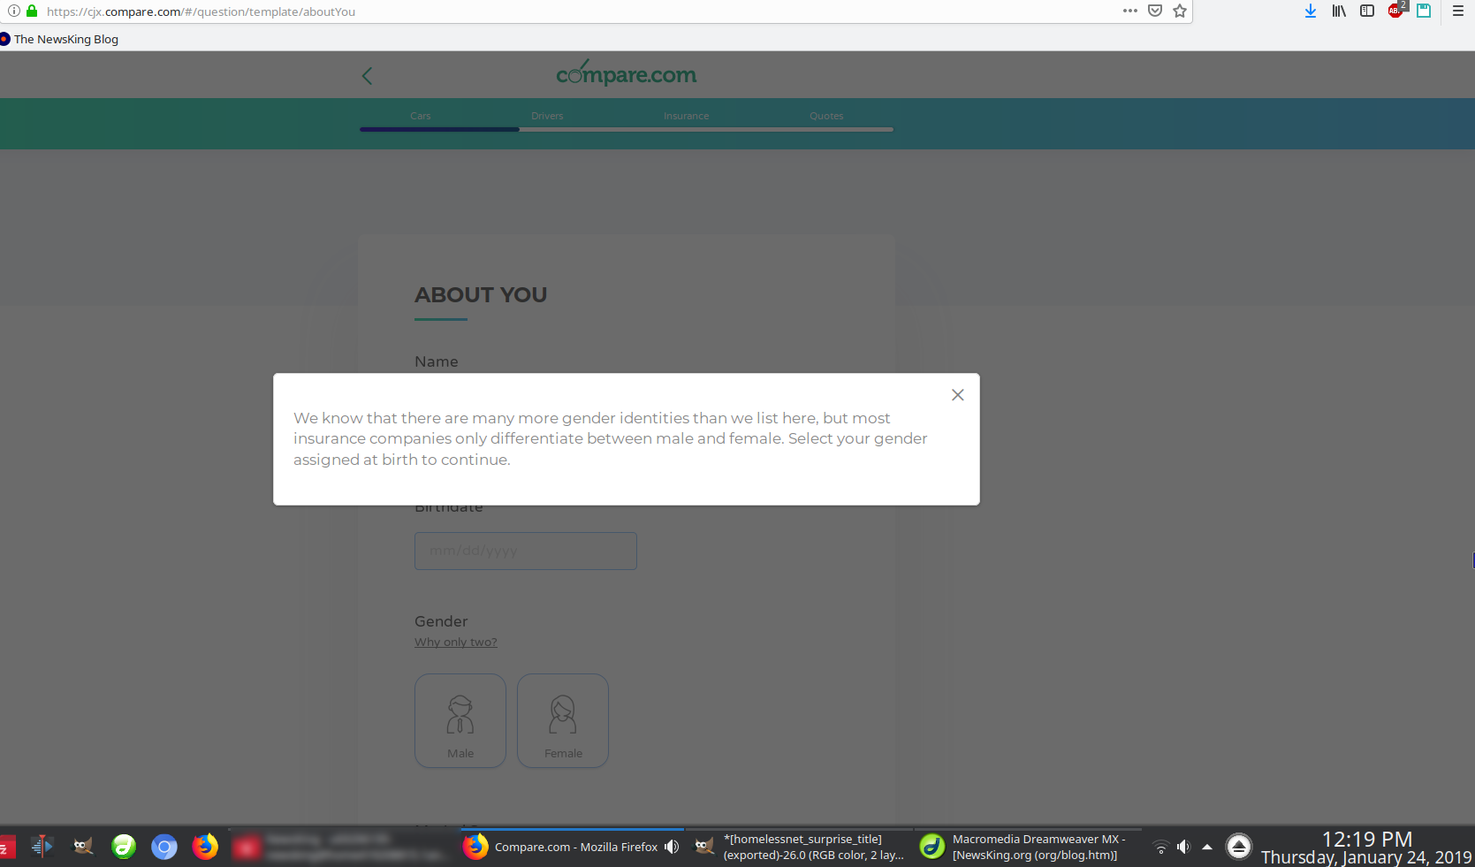Expand hidden system tray icons arrow
Image resolution: width=1475 pixels, height=867 pixels.
click(1207, 847)
